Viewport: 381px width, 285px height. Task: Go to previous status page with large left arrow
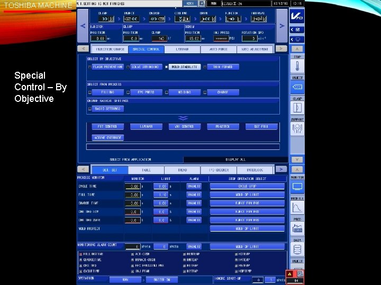[x=83, y=26]
